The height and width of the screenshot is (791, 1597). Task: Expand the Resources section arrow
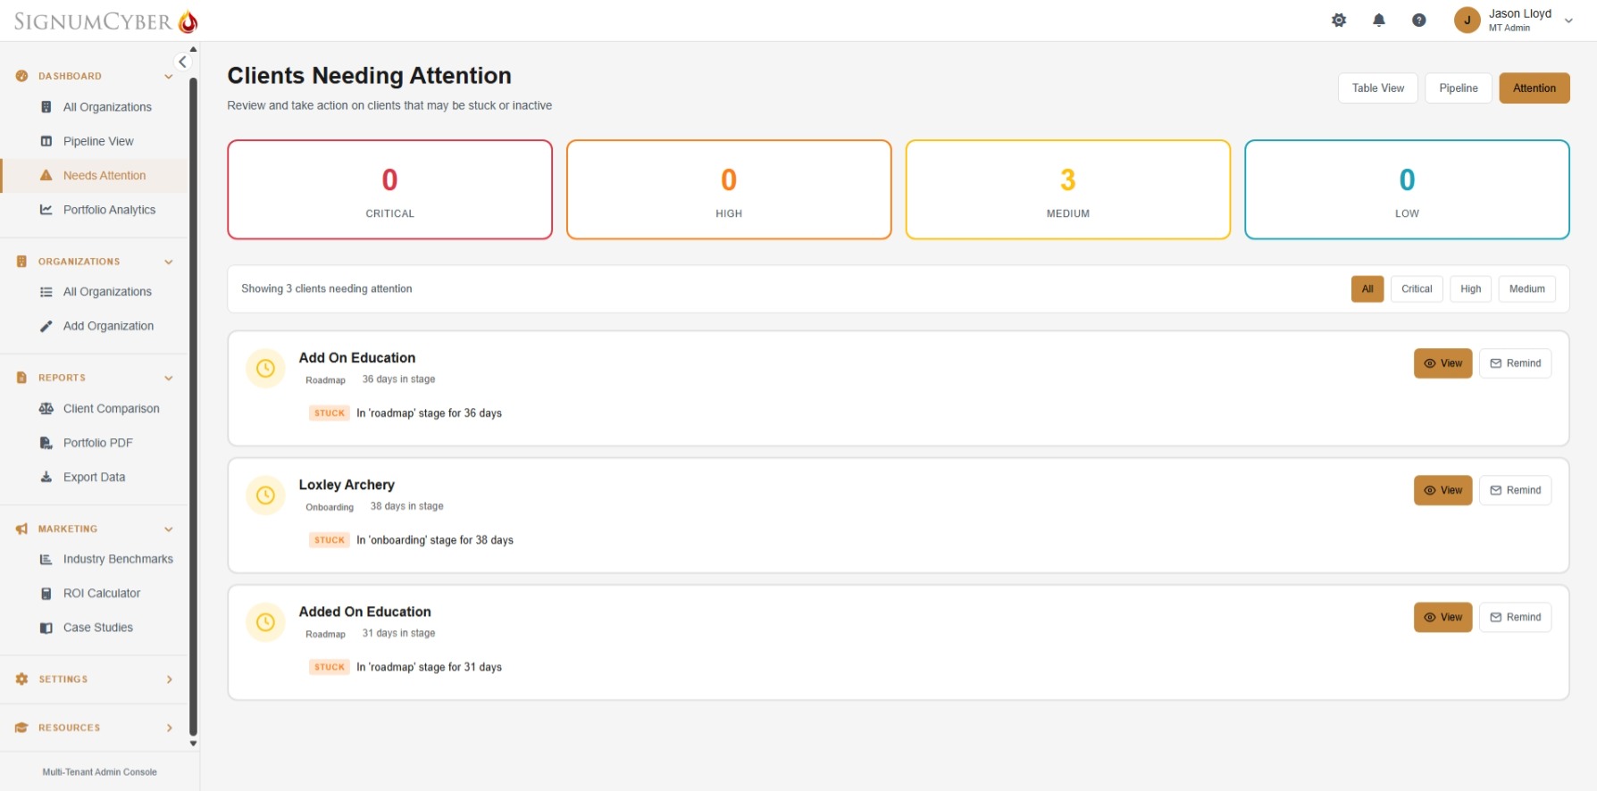coord(170,728)
